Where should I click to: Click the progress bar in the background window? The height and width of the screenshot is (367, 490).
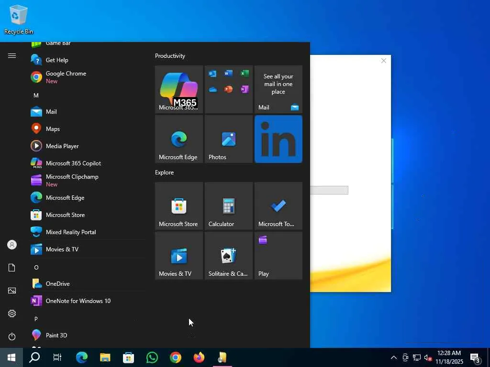pyautogui.click(x=329, y=190)
